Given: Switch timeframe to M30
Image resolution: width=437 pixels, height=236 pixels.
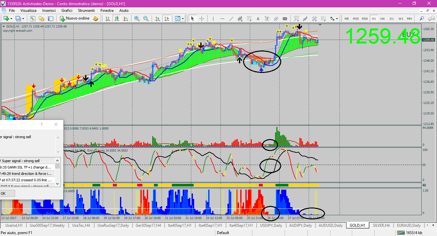Looking at the screenshot, I should click(x=365, y=19).
